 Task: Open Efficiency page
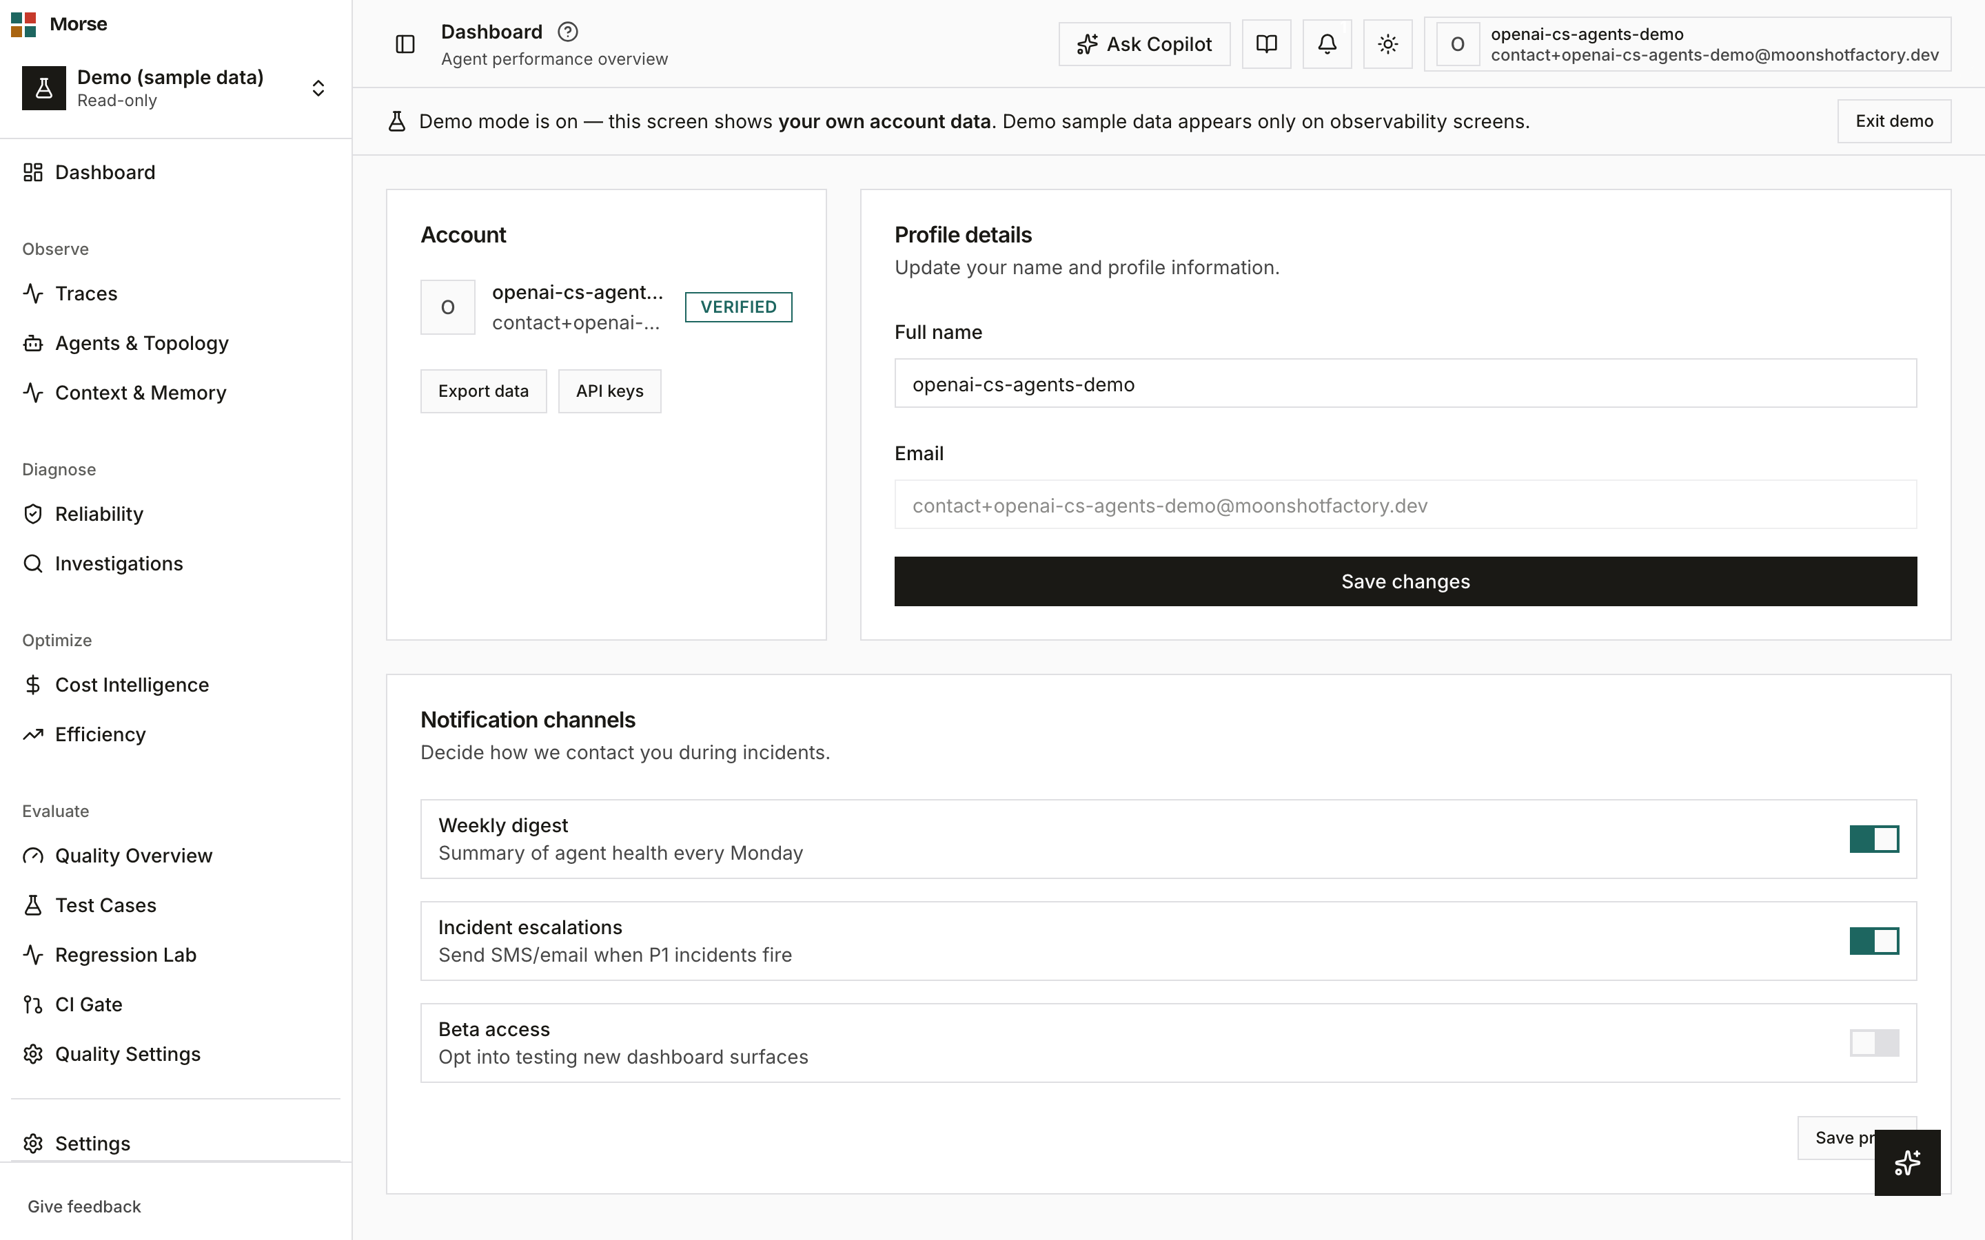pos(176,734)
